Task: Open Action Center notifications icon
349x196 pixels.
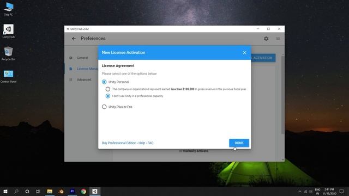Action: [341, 191]
